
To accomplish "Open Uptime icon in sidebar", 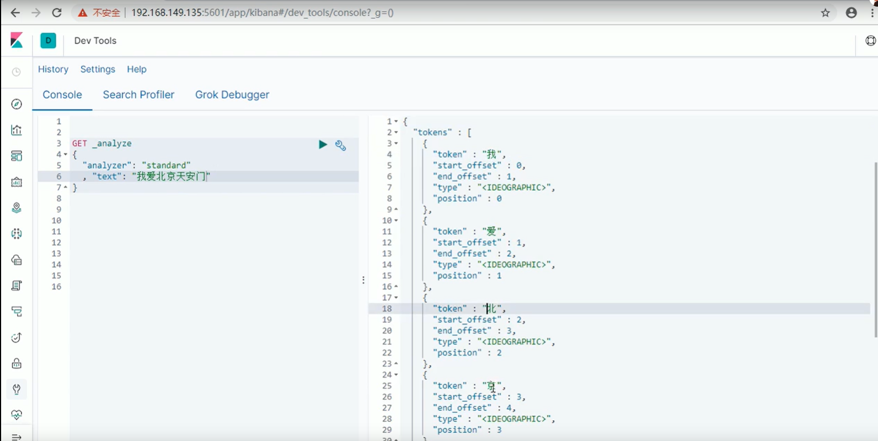I will pos(17,337).
